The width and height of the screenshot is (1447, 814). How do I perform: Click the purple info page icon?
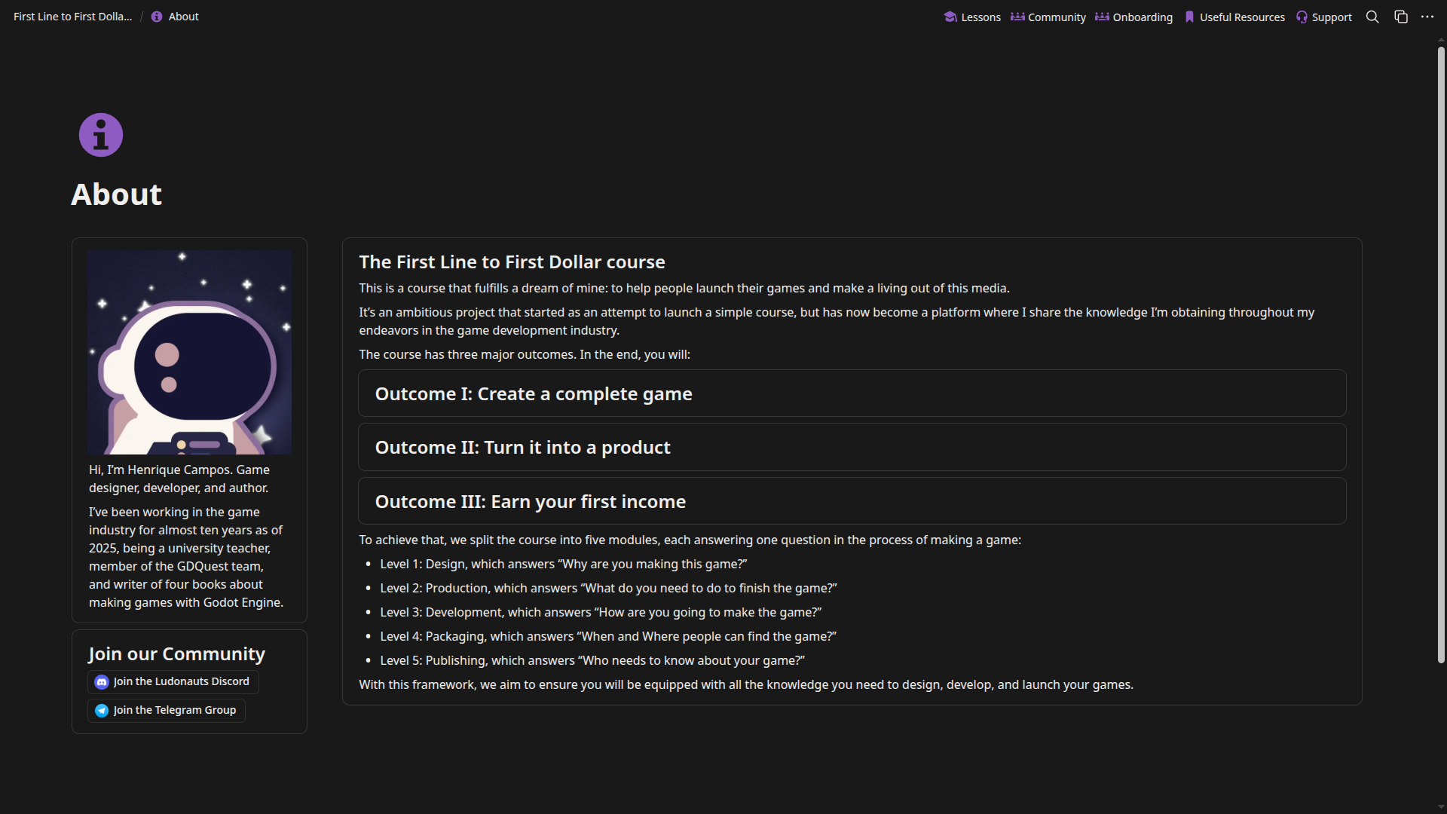tap(101, 135)
